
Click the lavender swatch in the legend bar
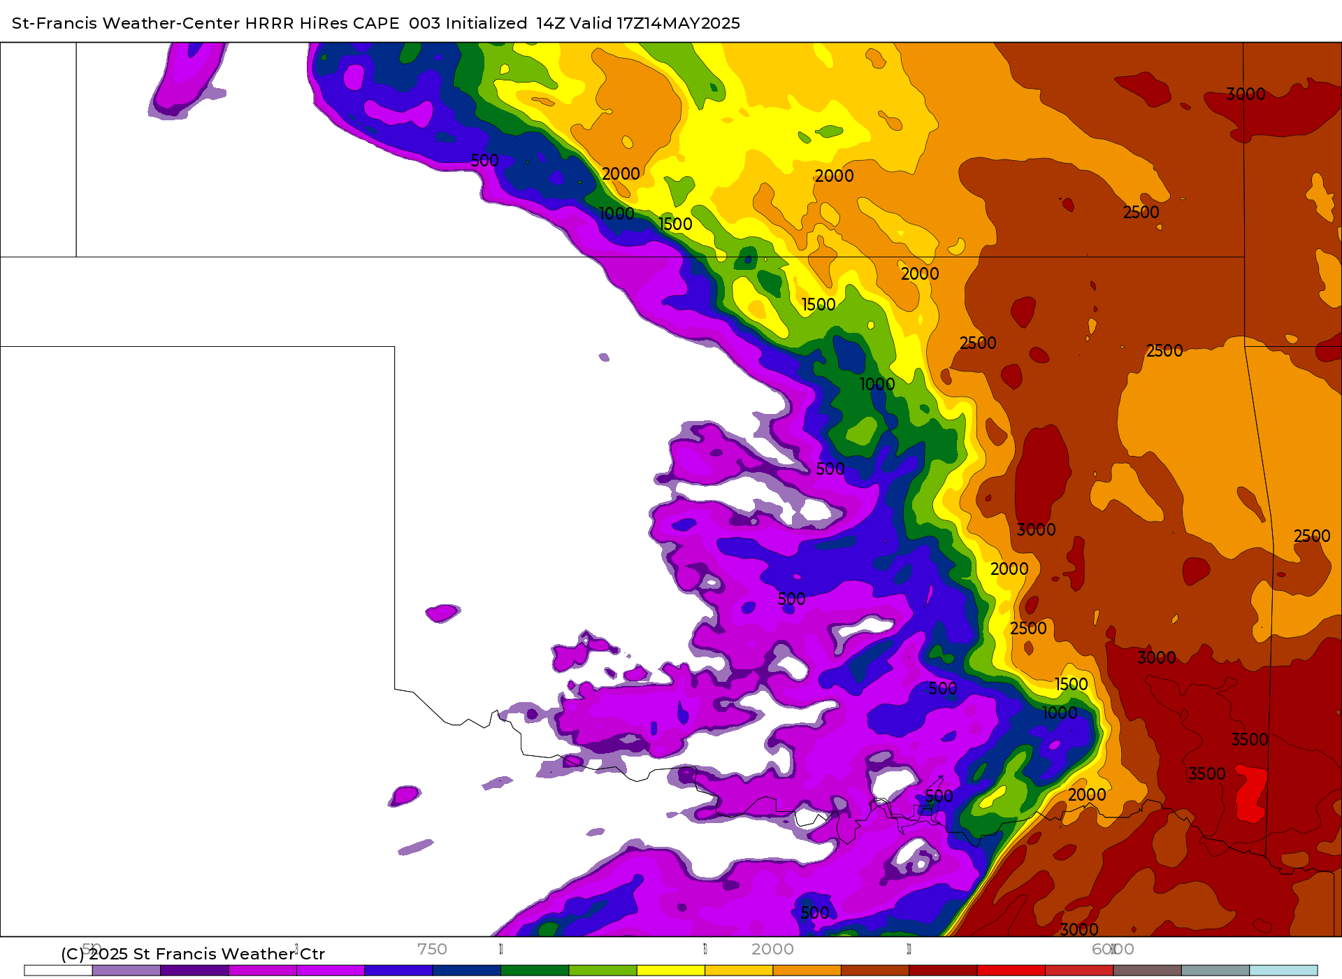[127, 970]
